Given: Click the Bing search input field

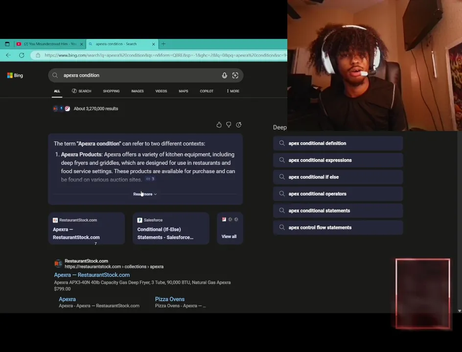Looking at the screenshot, I should point(145,75).
